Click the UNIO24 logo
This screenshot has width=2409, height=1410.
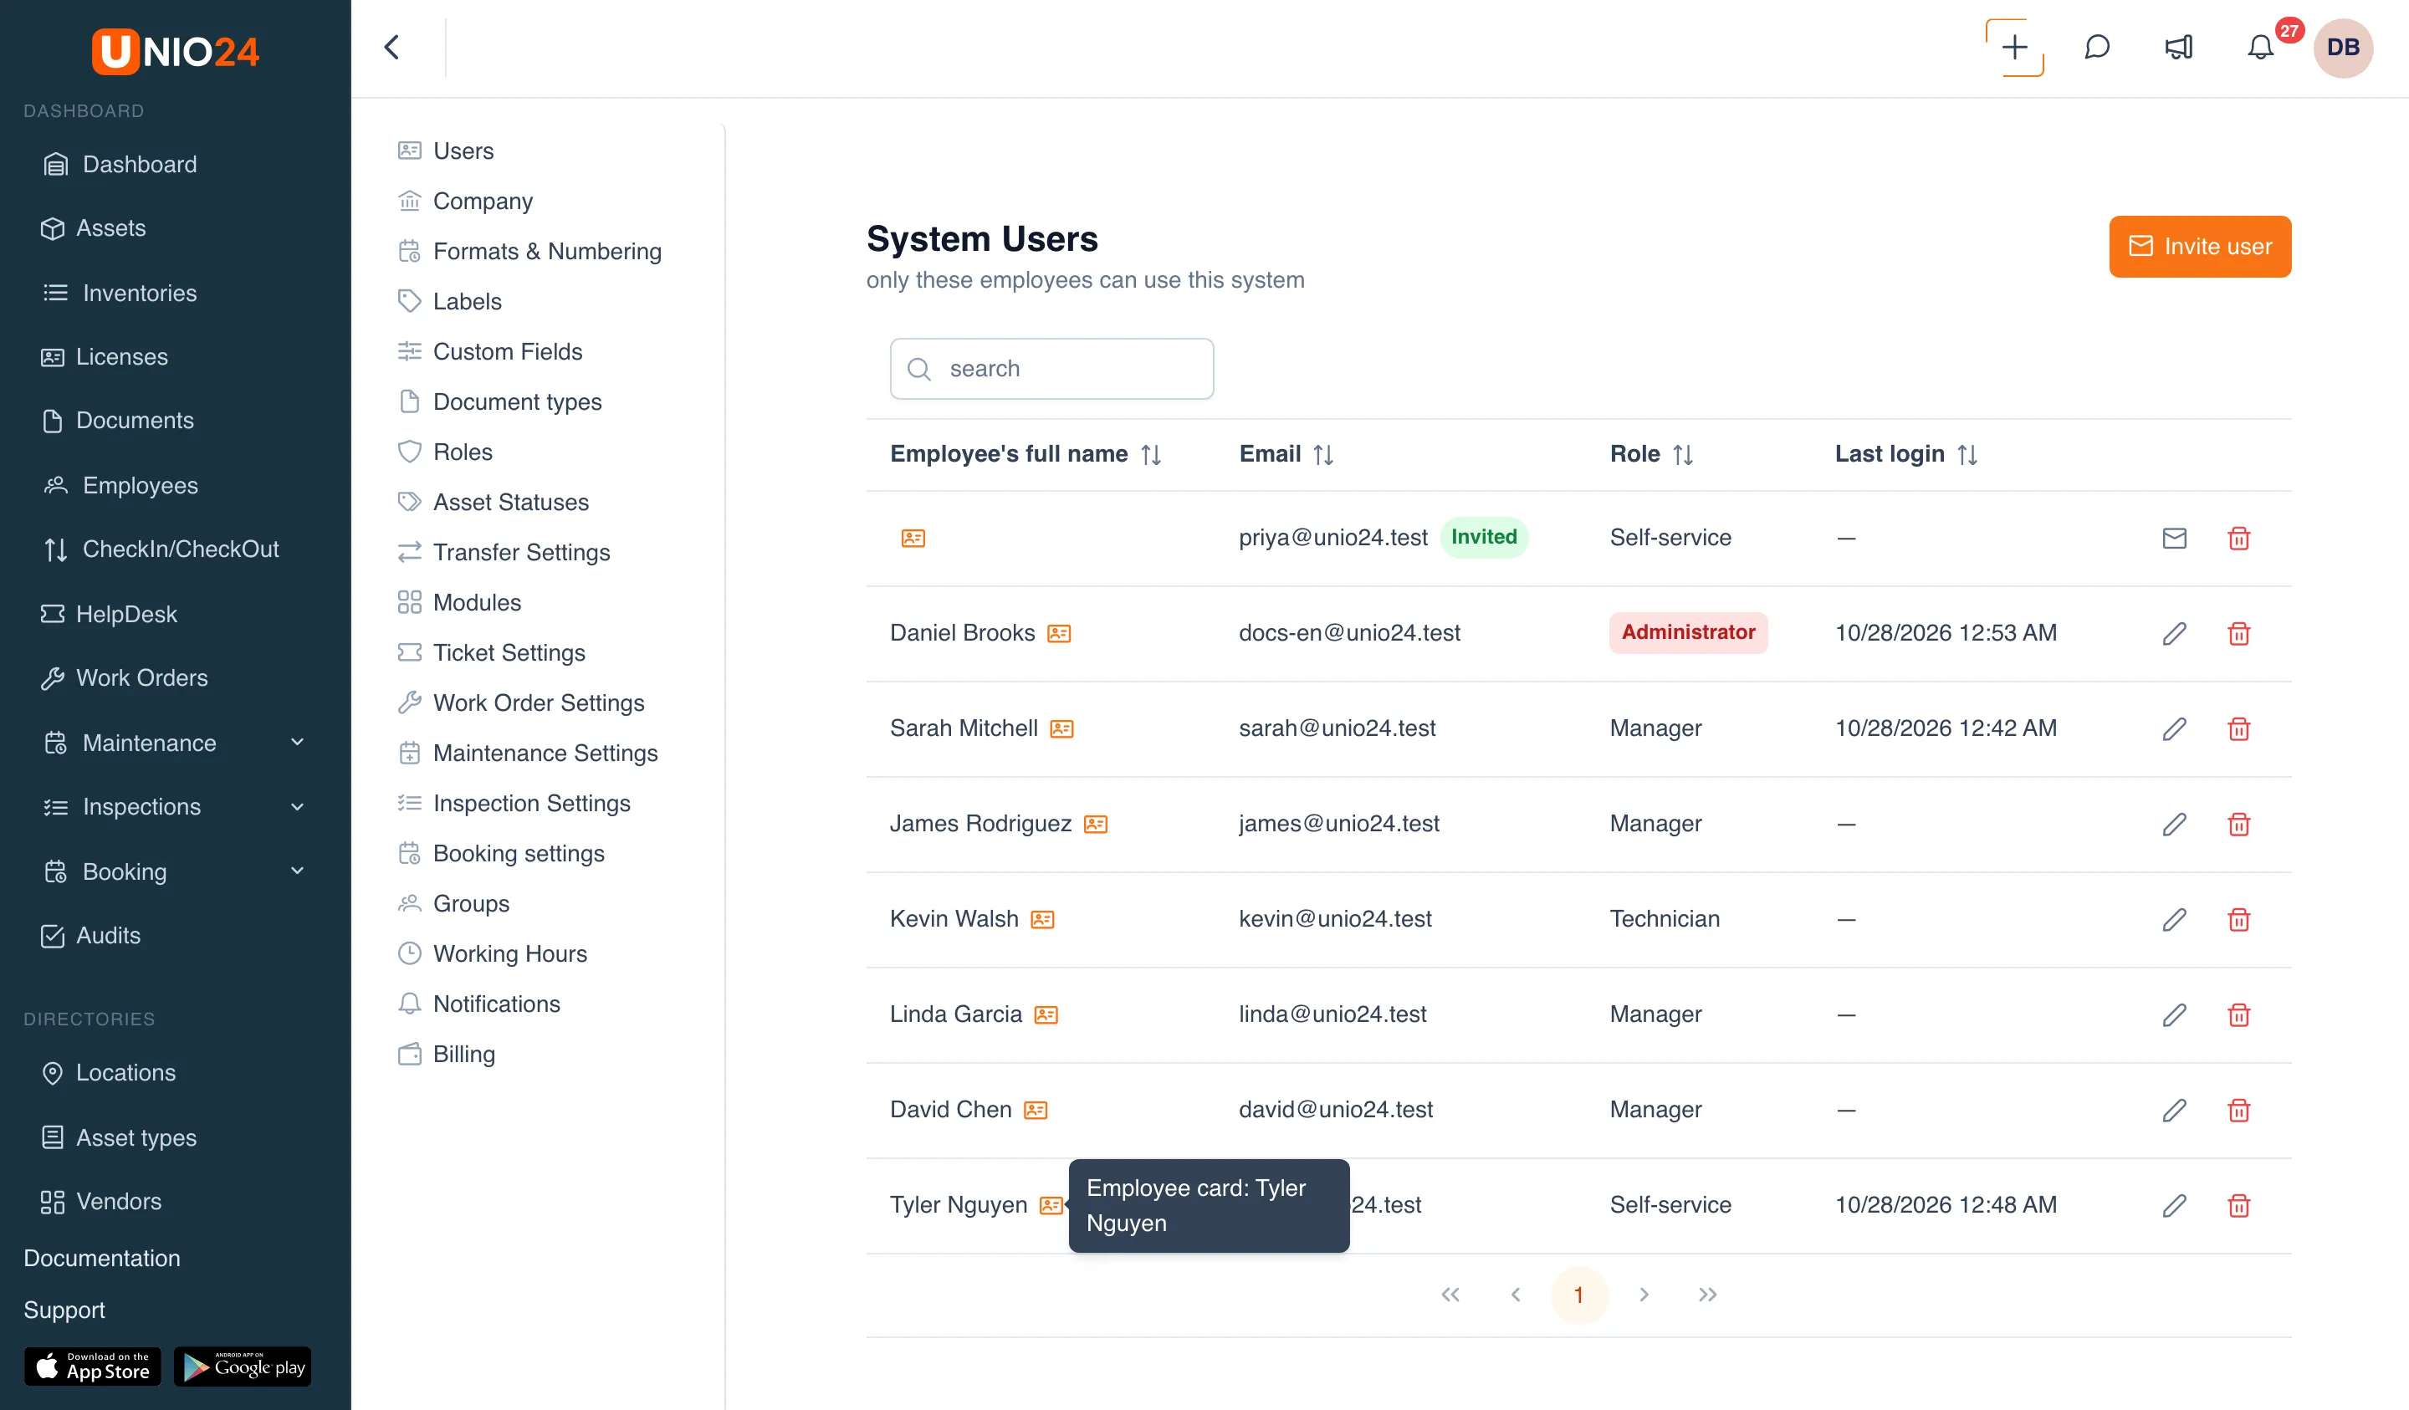175,51
